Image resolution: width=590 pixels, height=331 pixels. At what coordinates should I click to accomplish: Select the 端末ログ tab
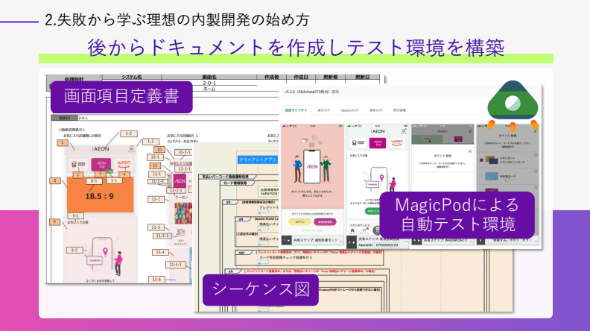tap(375, 110)
